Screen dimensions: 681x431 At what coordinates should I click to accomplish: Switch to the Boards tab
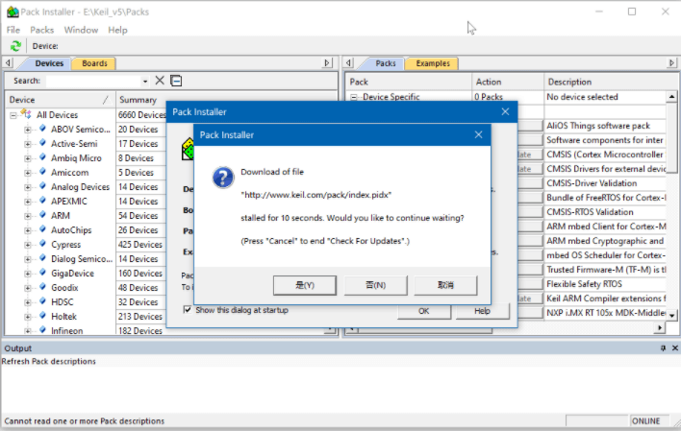click(94, 63)
